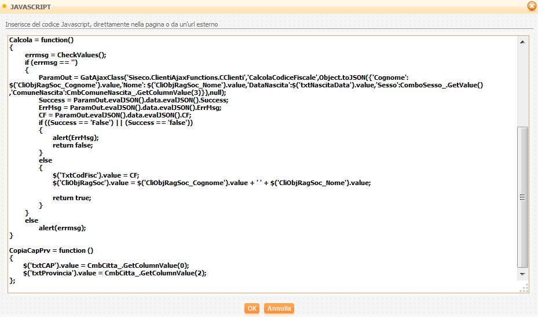Click the "errmsg = CheckValues();" code line
Viewport: 538px width, 317px height.
point(65,55)
